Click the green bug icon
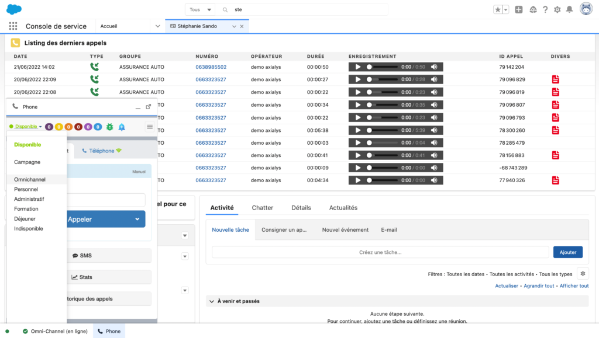Image resolution: width=599 pixels, height=338 pixels. 109,127
